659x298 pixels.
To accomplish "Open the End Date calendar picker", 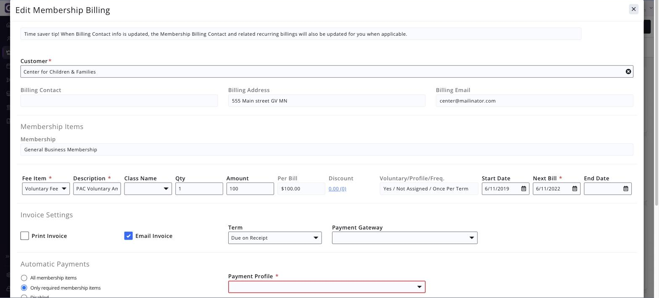I will [625, 189].
